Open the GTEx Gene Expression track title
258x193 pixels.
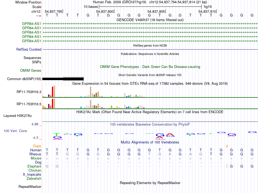(x=150, y=84)
